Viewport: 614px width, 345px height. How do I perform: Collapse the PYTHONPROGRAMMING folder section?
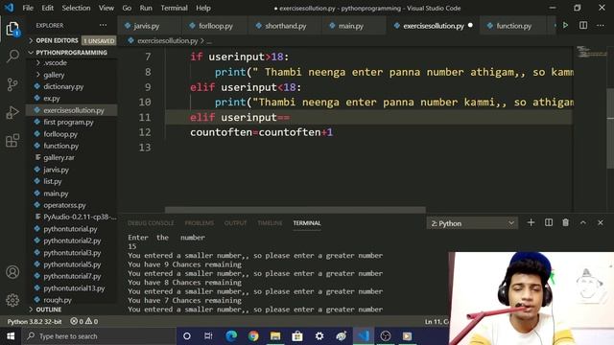[x=72, y=53]
